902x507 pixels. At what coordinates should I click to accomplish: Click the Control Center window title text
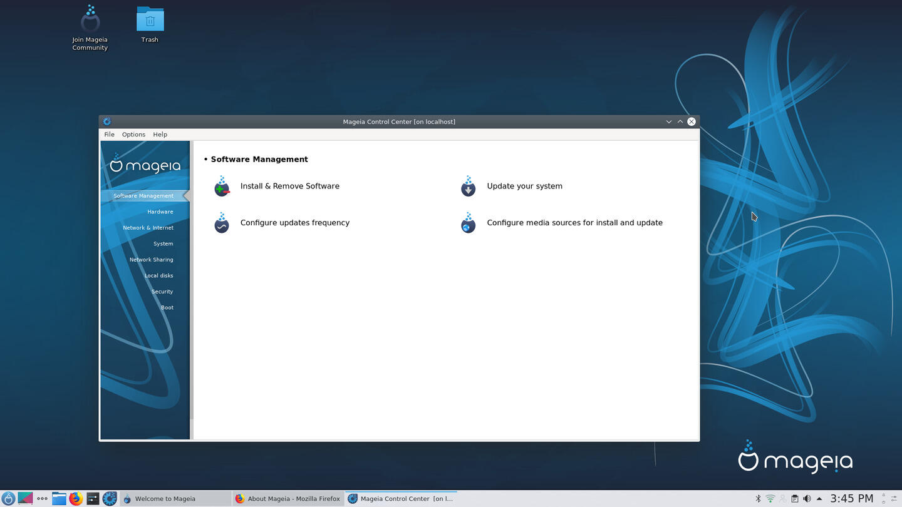399,121
